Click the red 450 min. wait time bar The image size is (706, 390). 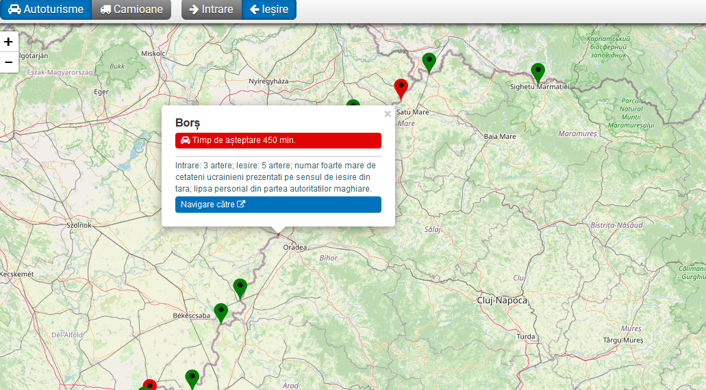coord(278,140)
